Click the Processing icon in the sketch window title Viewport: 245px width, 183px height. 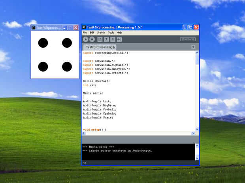coord(34,28)
